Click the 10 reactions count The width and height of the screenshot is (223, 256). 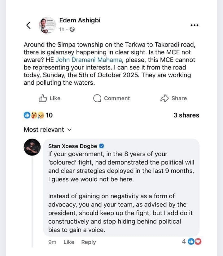[x=49, y=115]
